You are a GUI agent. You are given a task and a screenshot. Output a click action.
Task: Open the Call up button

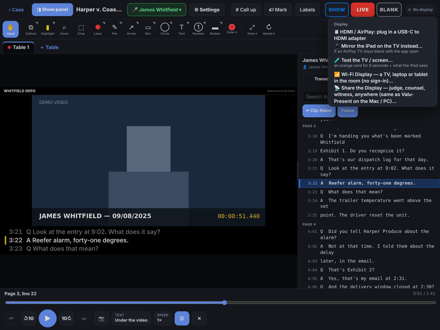246,10
